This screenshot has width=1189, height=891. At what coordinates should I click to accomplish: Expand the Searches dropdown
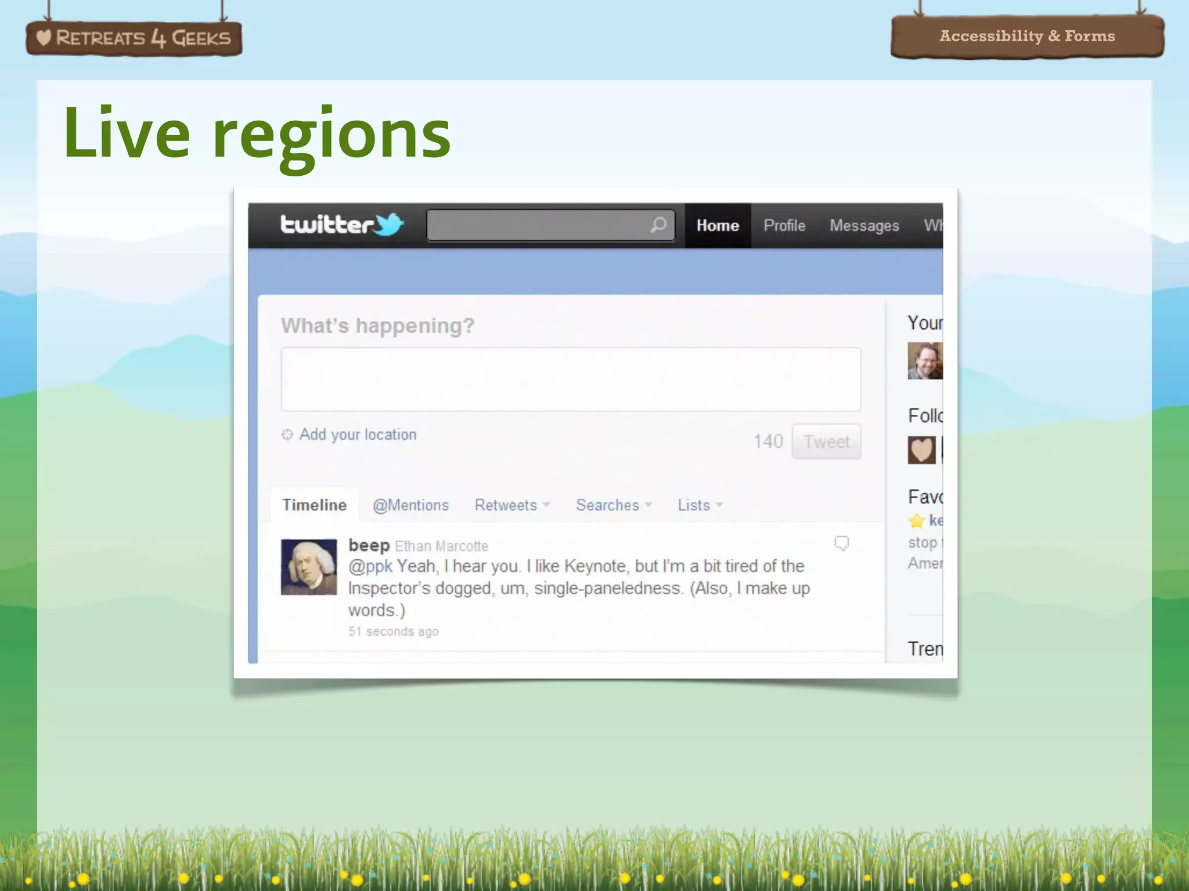(x=614, y=505)
